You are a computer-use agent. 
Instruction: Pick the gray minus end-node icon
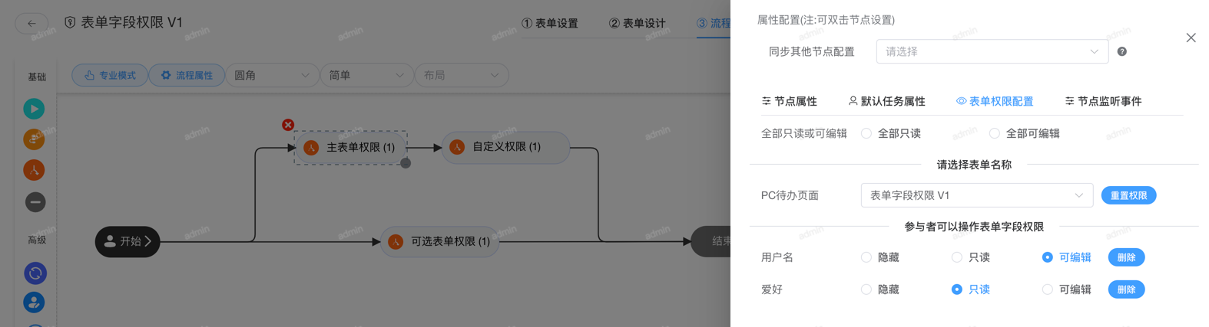click(35, 202)
